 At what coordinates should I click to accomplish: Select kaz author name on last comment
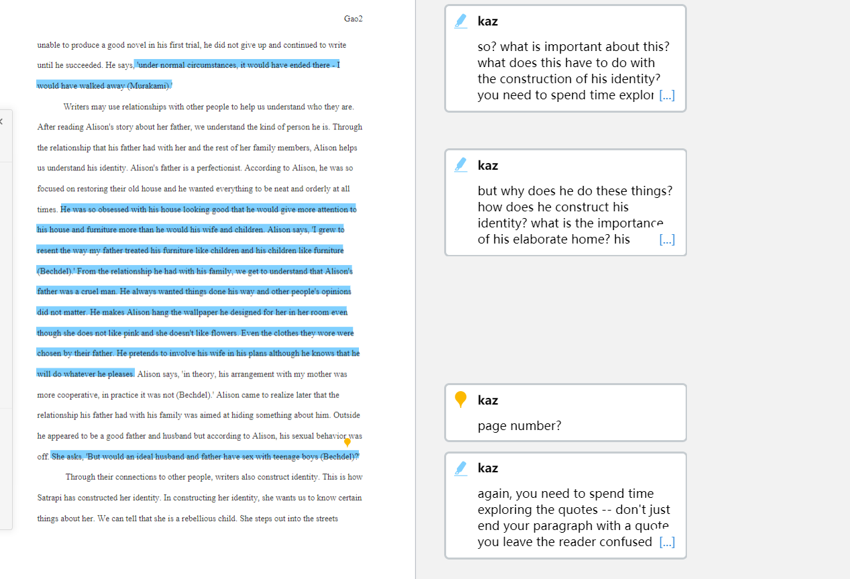pos(488,468)
